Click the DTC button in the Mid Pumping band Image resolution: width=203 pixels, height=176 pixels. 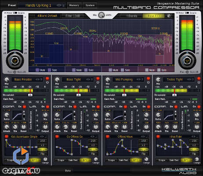pyautogui.click(x=136, y=160)
